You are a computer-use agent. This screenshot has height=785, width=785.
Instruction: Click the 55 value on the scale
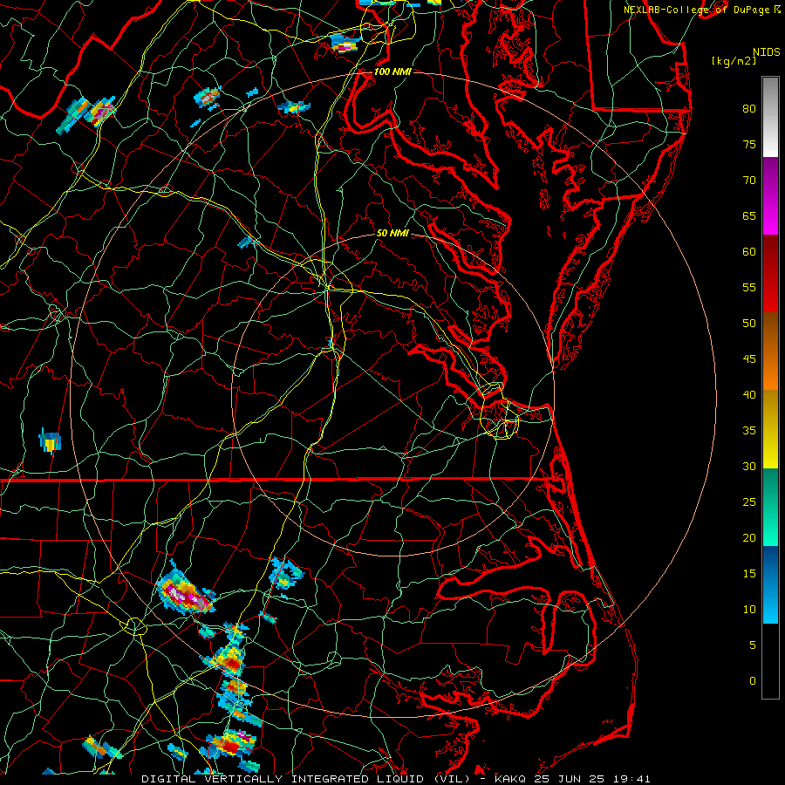[749, 287]
